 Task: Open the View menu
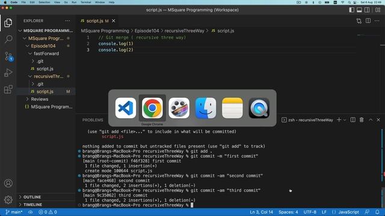click(x=57, y=2)
